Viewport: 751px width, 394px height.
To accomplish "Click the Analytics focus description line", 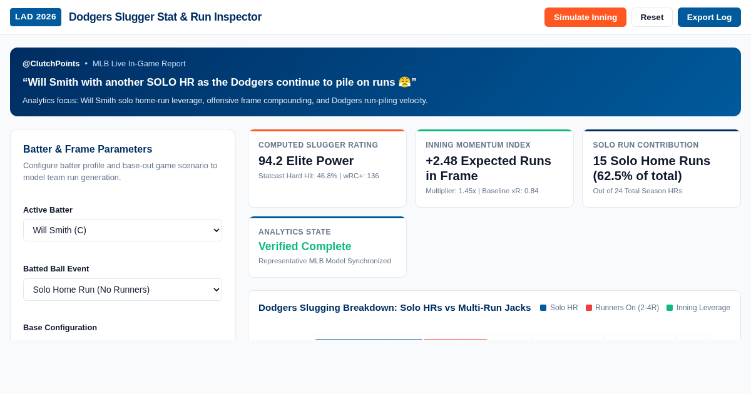I will [x=225, y=100].
